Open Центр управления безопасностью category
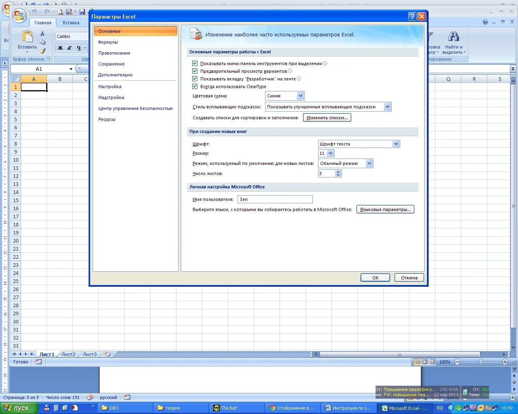 [136, 108]
